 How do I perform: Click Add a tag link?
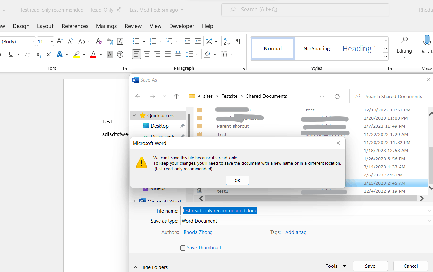click(x=296, y=232)
